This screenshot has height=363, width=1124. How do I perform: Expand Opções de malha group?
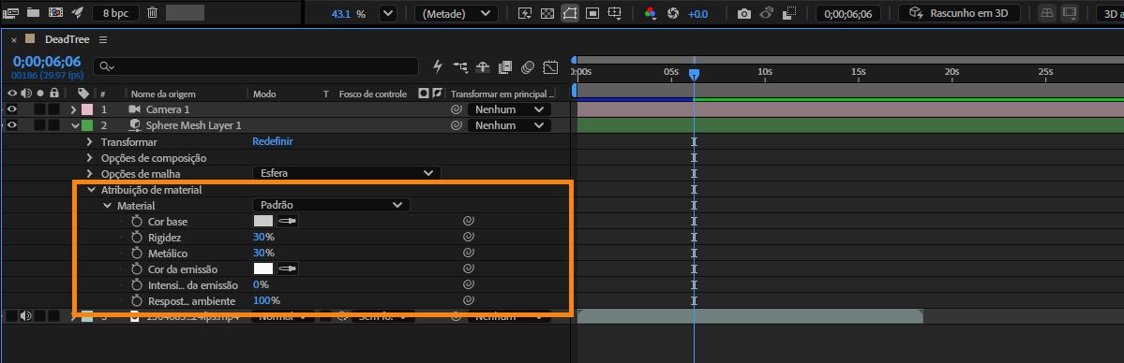[90, 174]
